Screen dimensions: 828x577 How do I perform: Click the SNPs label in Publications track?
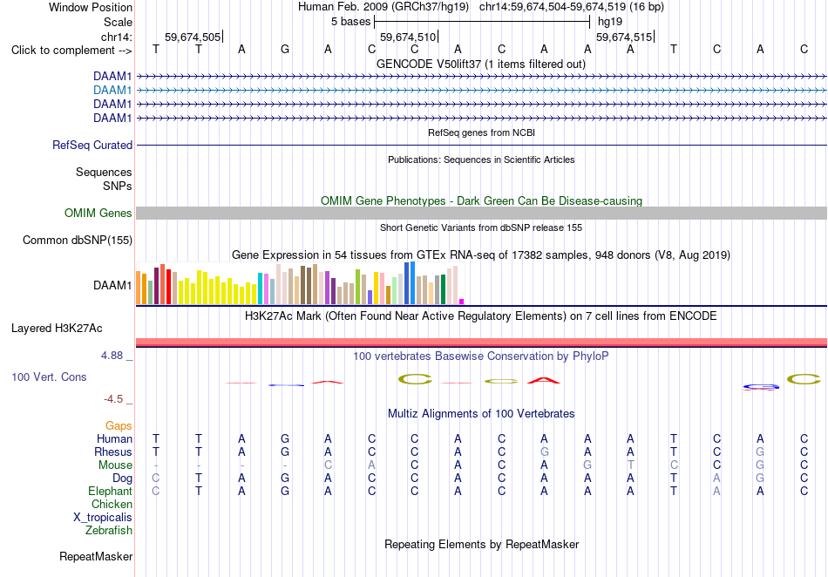(x=118, y=186)
